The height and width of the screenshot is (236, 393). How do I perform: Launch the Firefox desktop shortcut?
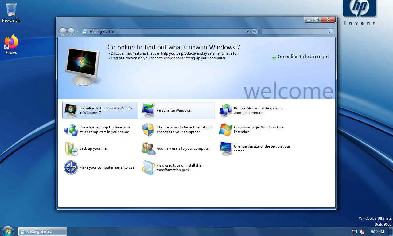(11, 45)
